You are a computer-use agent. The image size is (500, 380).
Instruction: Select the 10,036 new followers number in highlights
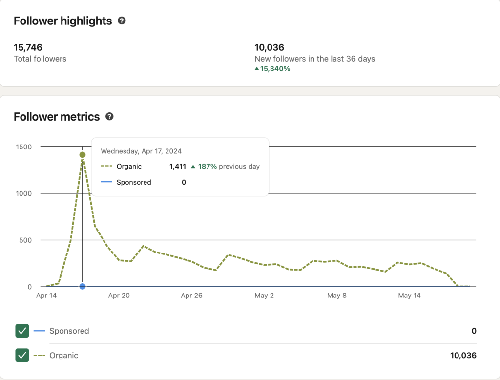(269, 47)
